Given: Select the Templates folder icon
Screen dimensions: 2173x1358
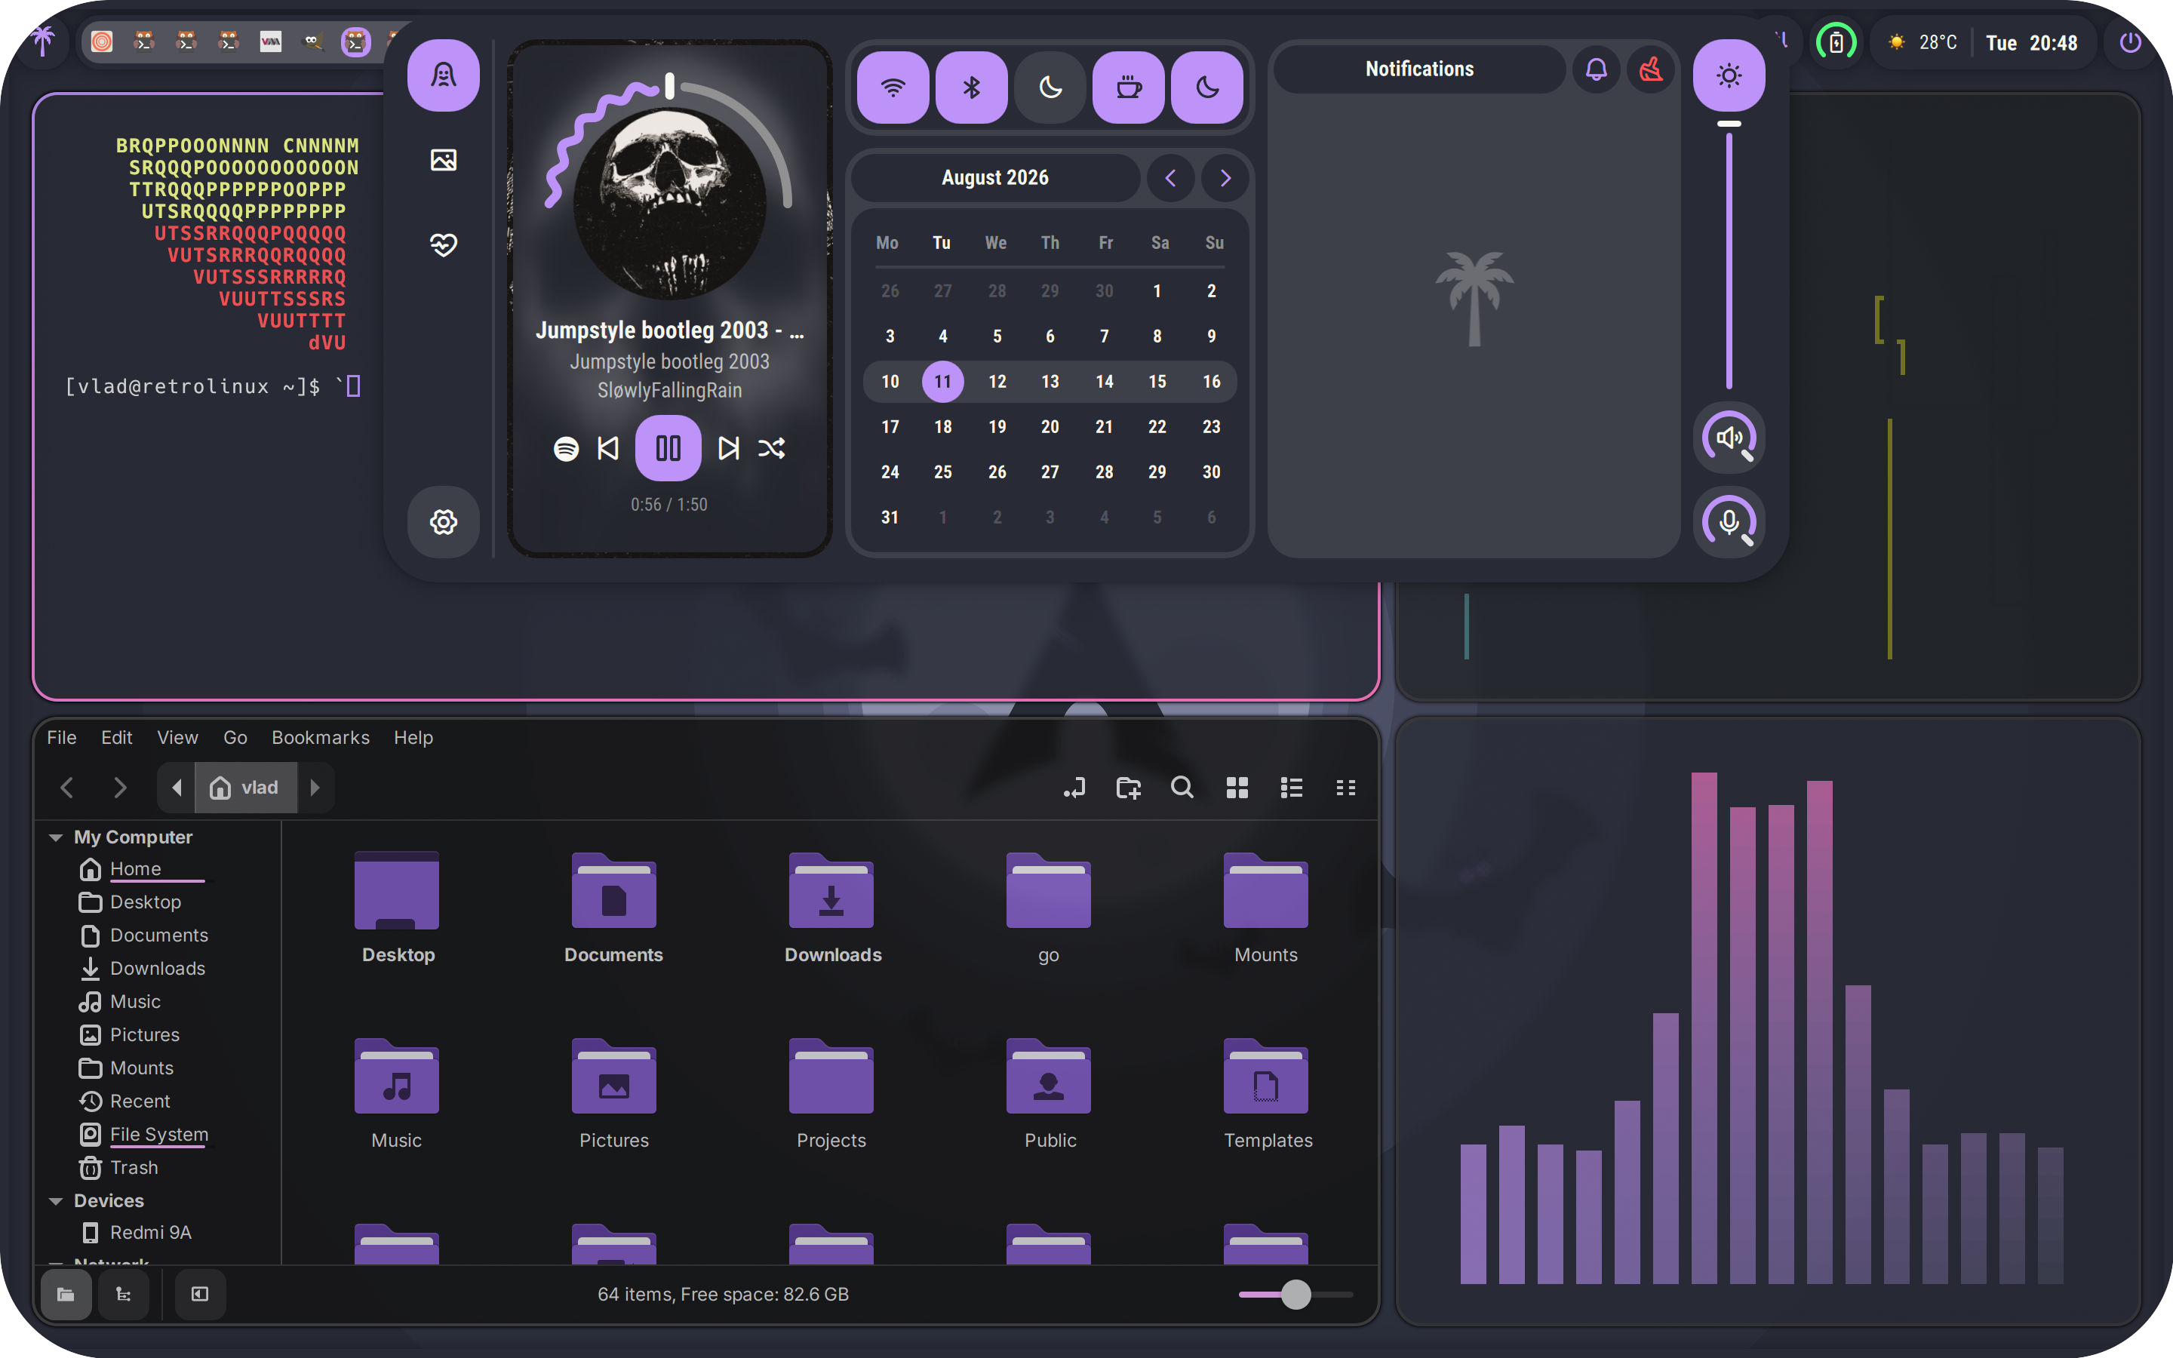Looking at the screenshot, I should click(x=1266, y=1077).
